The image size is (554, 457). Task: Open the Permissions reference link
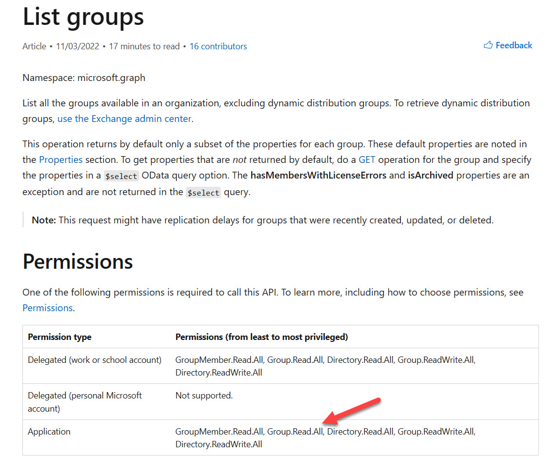click(x=48, y=308)
